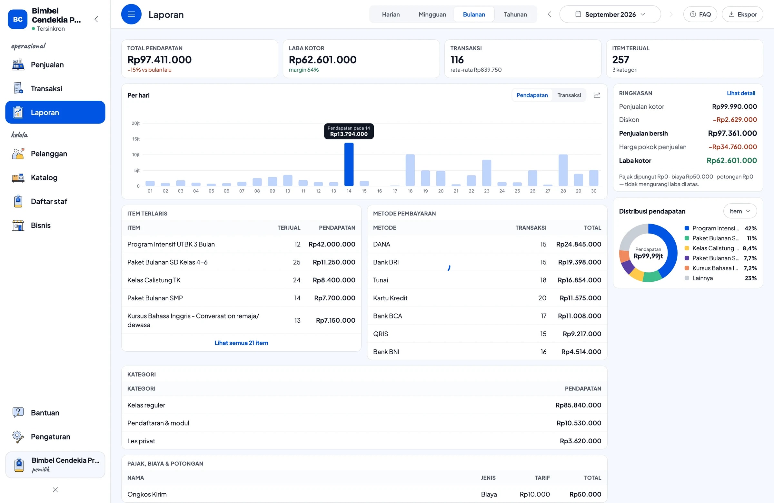Screen dimensions: 774x503
Task: Open the Pelanggan people icon
Action: (18, 154)
